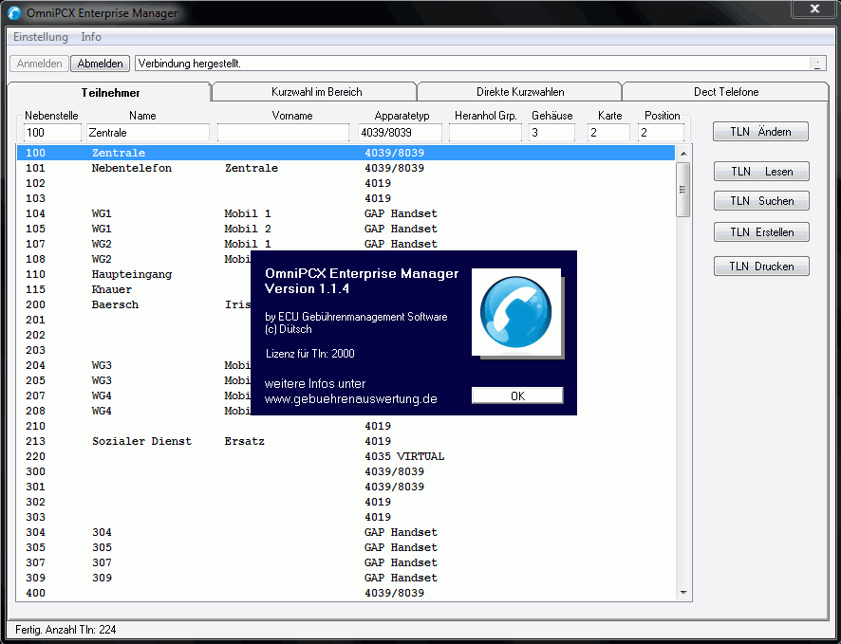Click the Position input field
The width and height of the screenshot is (841, 644).
[662, 133]
